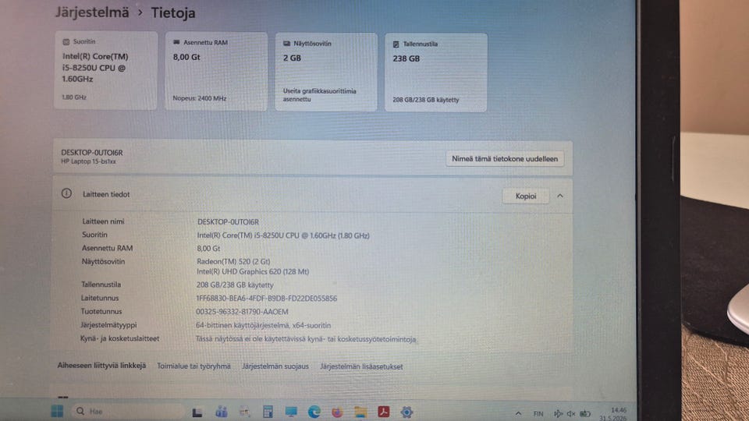The height and width of the screenshot is (421, 749).
Task: Click the Tallennustila row value '208 GB/238 GB käytetty'
Action: tap(235, 285)
